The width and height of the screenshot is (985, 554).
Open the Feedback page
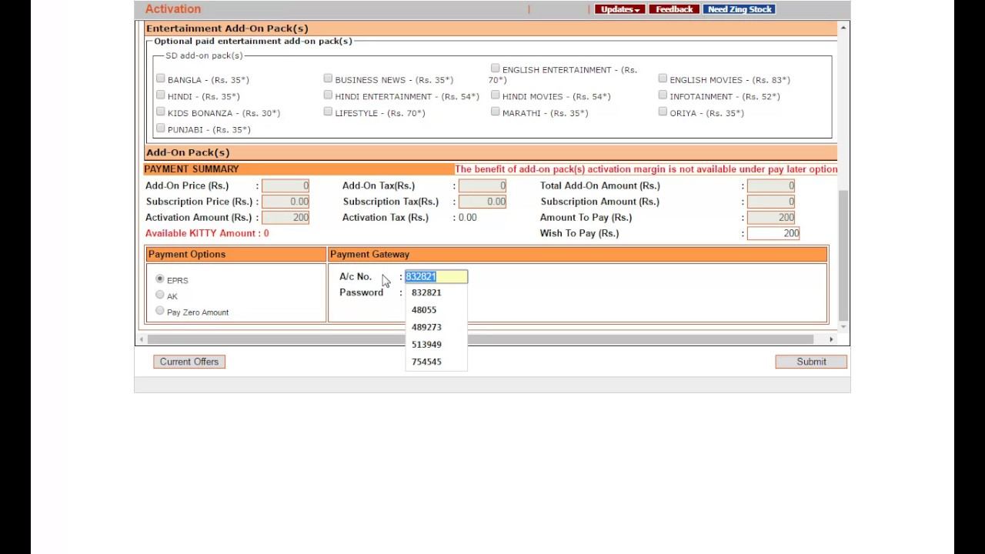[x=674, y=9]
